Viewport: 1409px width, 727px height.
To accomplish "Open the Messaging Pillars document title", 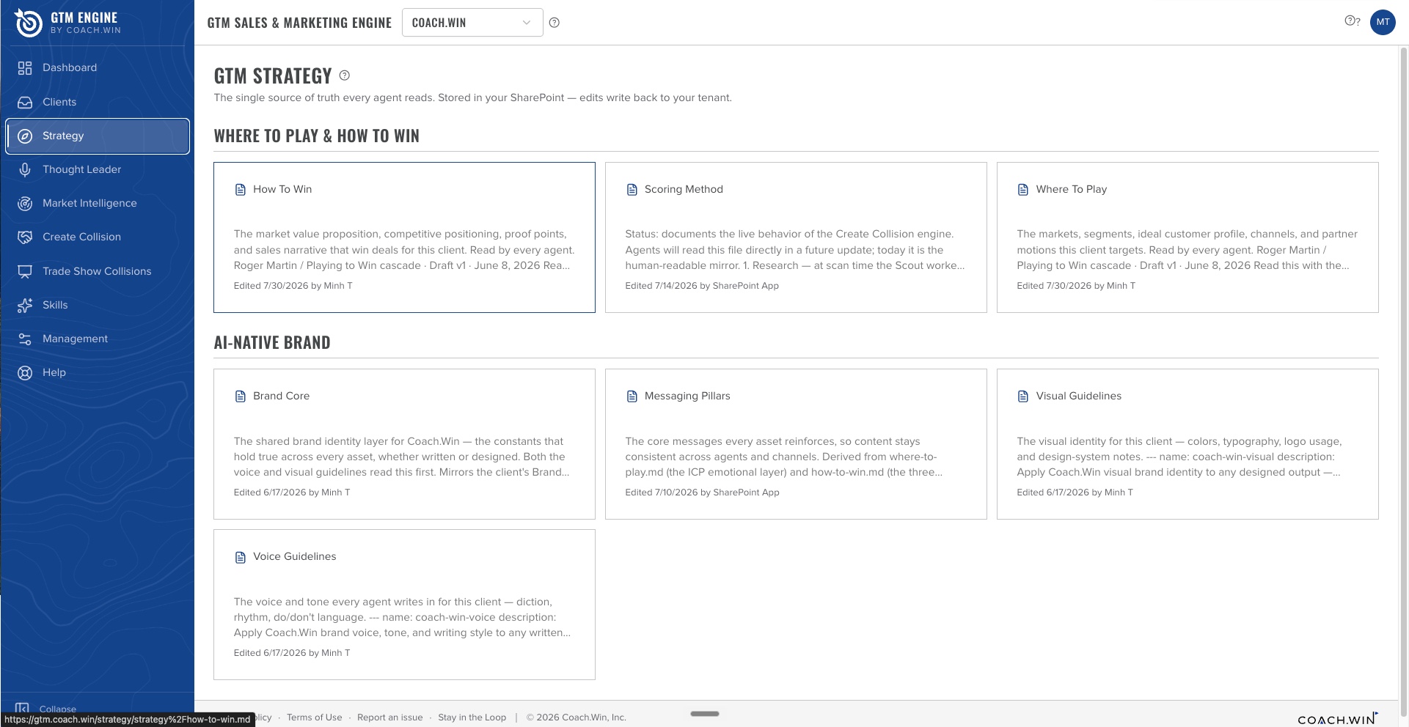I will [687, 396].
